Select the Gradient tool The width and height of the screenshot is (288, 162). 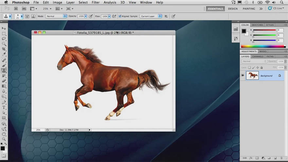coord(4,86)
